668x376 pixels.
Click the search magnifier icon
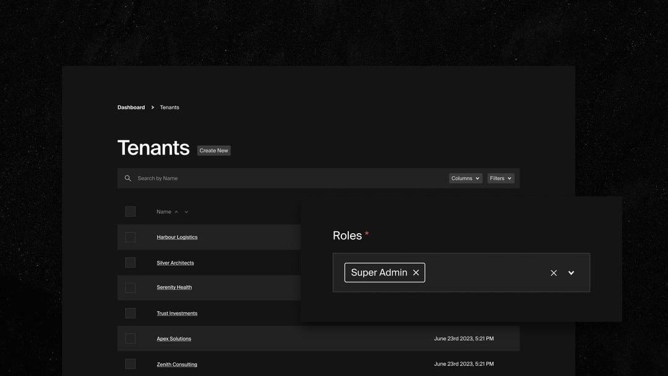tap(128, 178)
